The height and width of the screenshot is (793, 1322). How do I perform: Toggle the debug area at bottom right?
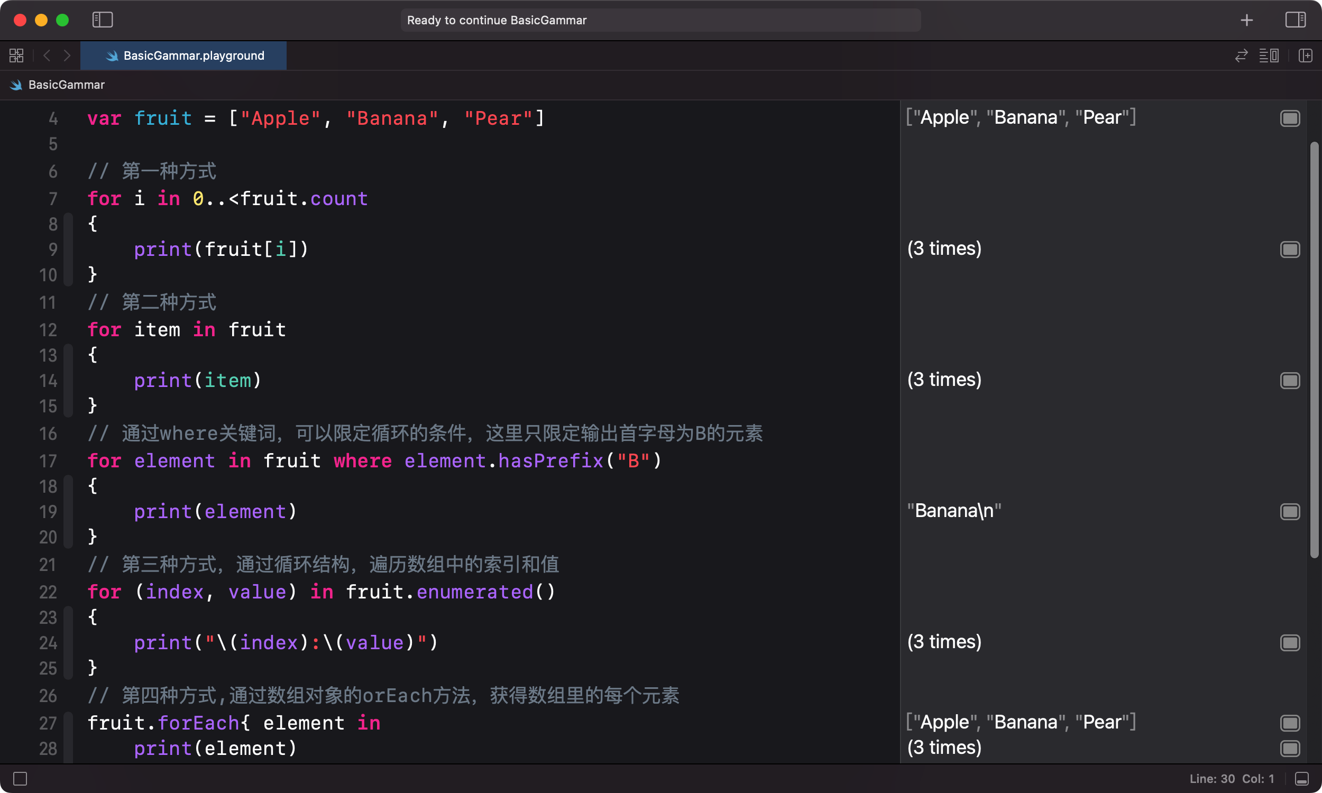tap(1302, 779)
